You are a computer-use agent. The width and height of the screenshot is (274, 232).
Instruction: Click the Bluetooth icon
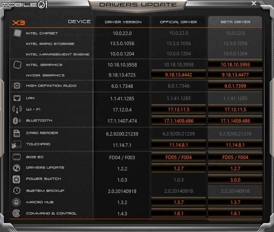point(17,120)
